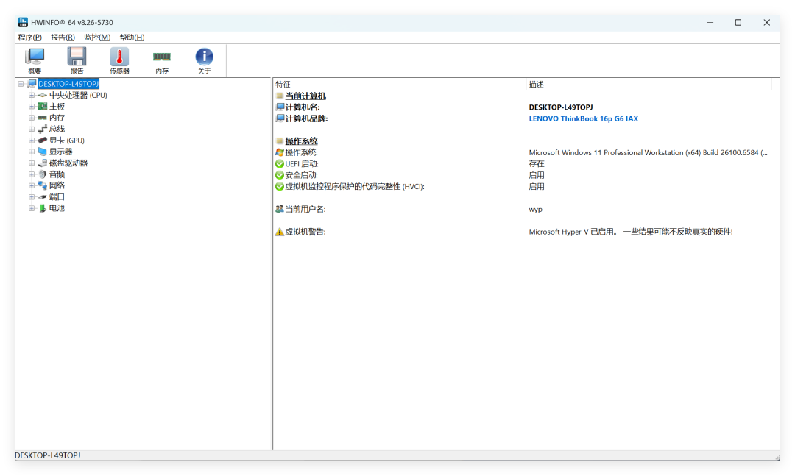This screenshot has height=476, width=795.
Task: Click the 主板 motherboard icon in tree
Action: (x=43, y=107)
